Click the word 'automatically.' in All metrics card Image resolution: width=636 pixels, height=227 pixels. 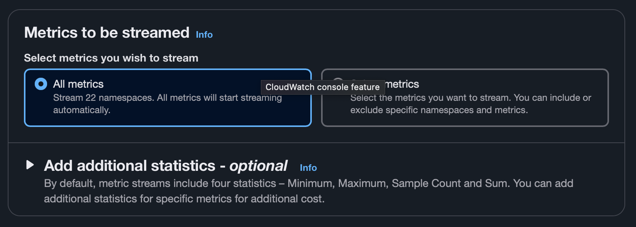coord(82,110)
